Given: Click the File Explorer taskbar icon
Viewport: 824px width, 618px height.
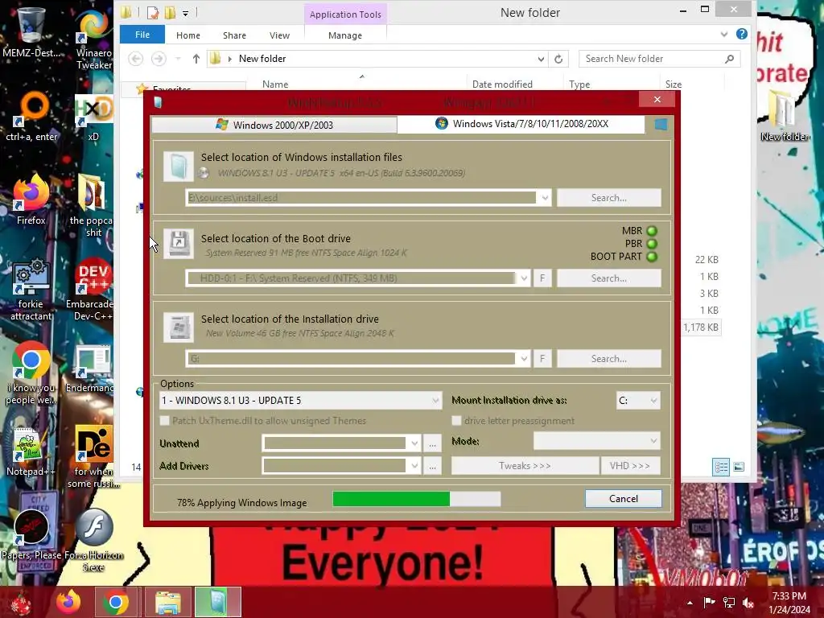Looking at the screenshot, I should tap(167, 602).
